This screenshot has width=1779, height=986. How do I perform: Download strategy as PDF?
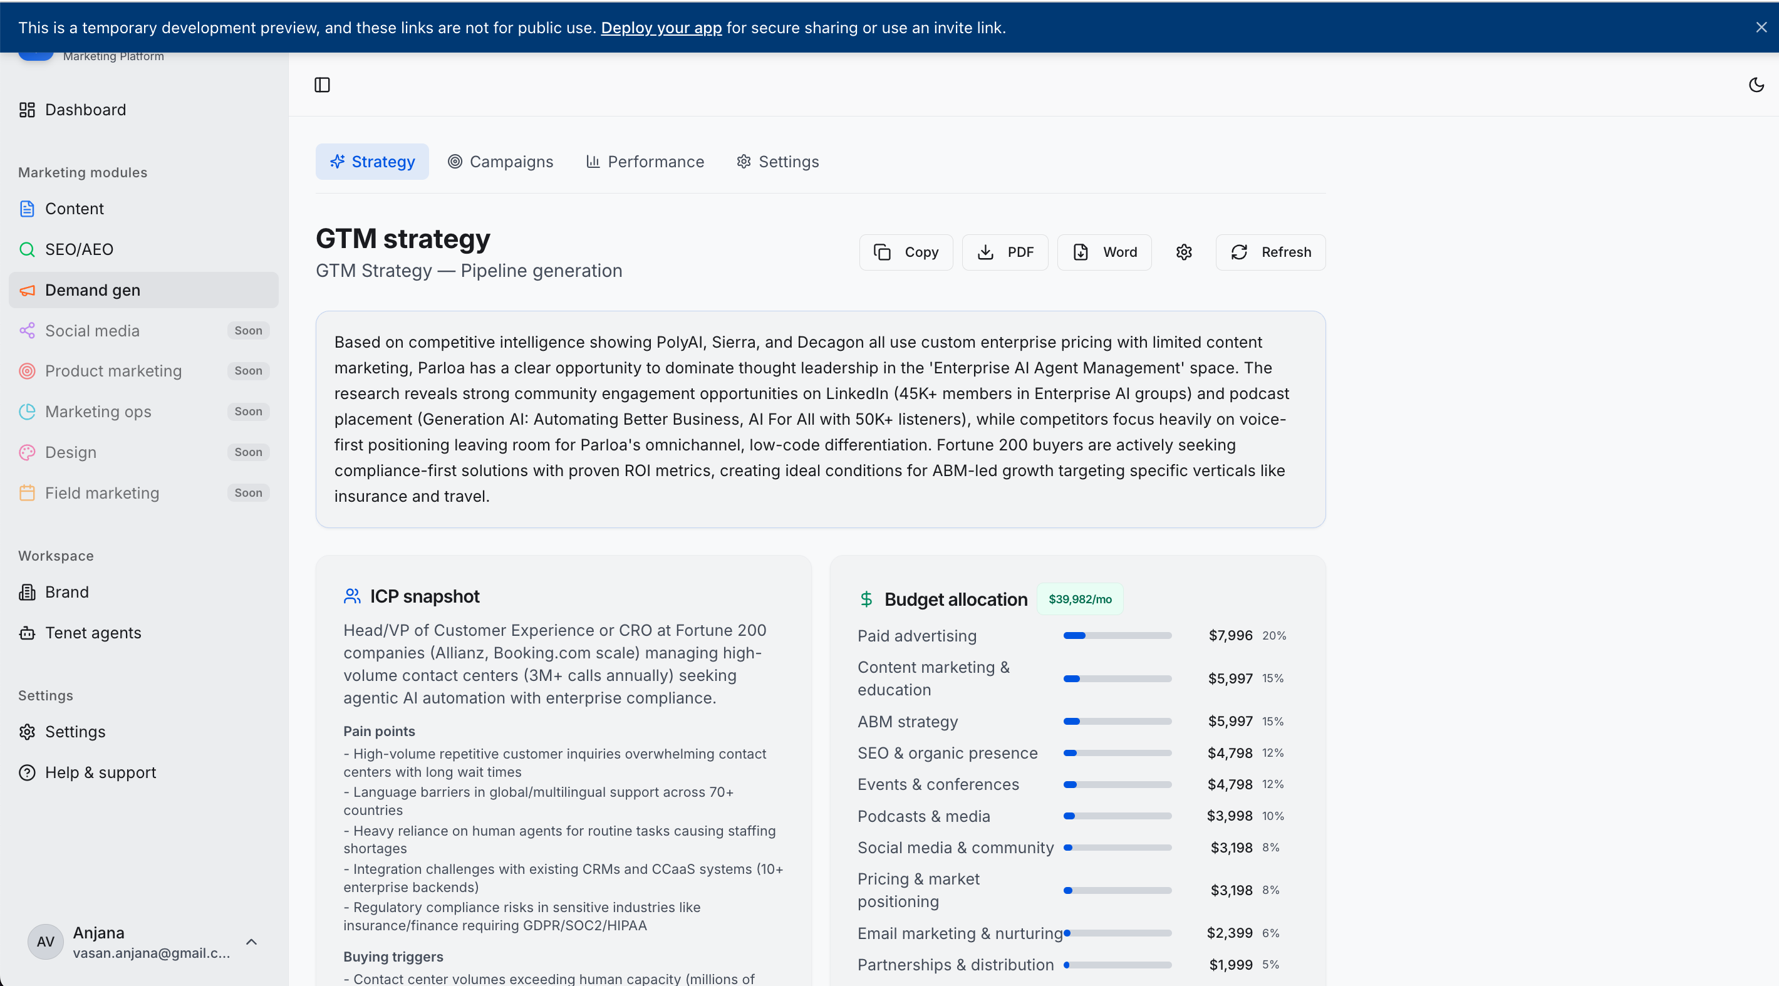pyautogui.click(x=1005, y=252)
